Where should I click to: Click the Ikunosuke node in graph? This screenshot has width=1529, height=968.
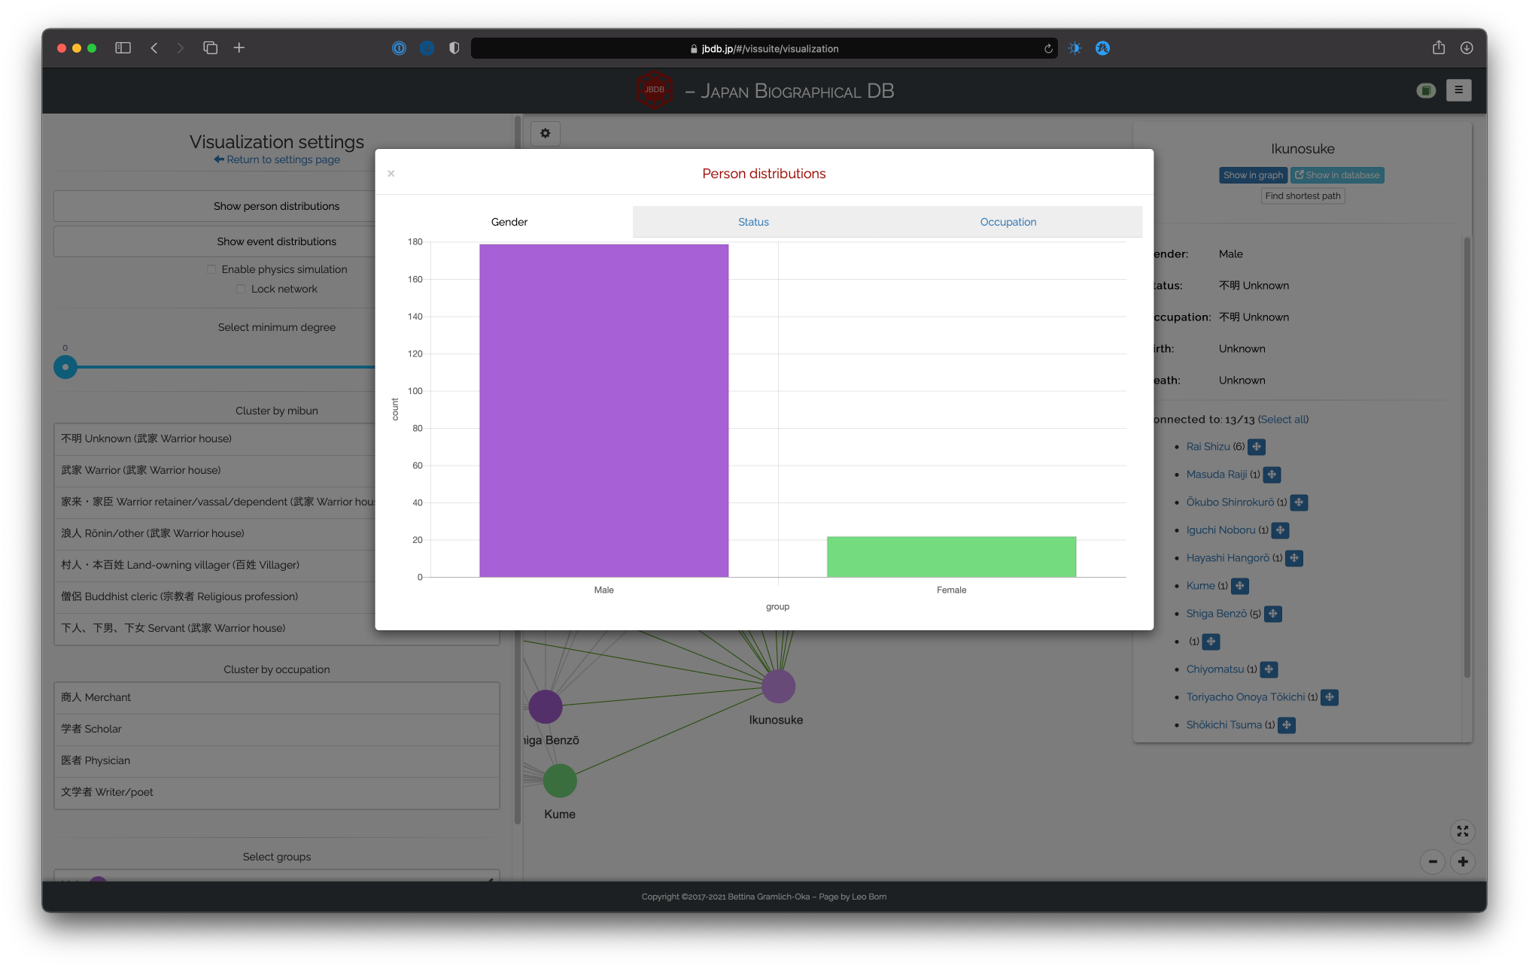pos(778,687)
